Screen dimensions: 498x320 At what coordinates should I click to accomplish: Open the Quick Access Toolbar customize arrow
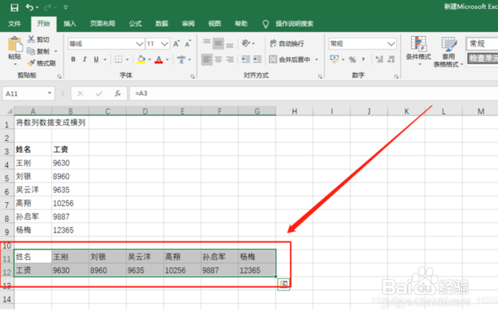[66, 7]
